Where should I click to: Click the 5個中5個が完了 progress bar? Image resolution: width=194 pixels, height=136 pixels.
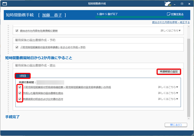[139, 17]
